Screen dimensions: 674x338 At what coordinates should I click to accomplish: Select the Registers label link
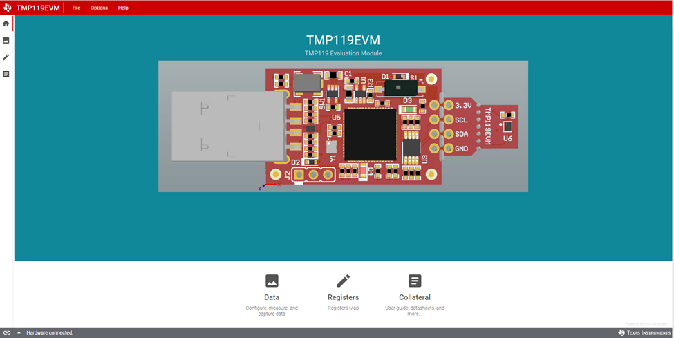click(343, 297)
